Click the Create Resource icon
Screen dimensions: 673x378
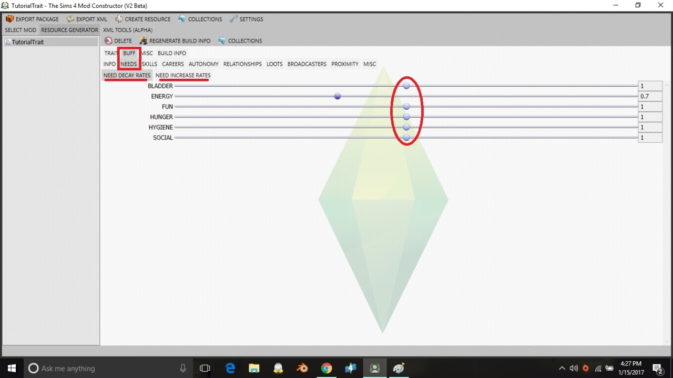(x=119, y=19)
